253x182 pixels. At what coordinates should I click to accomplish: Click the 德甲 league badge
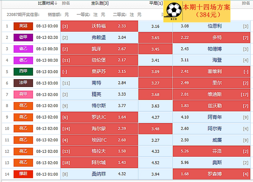tap(23, 38)
